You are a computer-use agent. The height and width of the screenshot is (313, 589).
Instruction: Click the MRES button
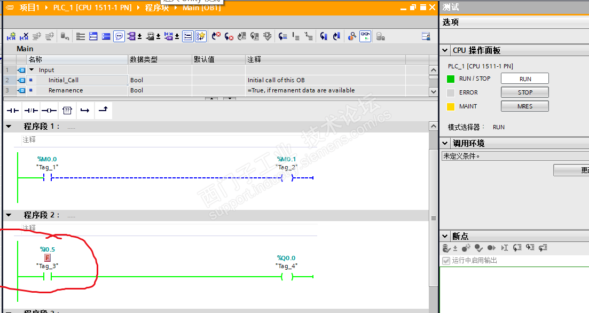[x=525, y=106]
